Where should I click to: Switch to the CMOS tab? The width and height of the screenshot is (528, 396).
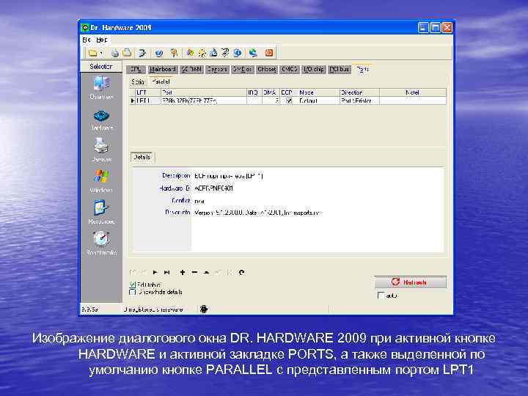pos(289,70)
